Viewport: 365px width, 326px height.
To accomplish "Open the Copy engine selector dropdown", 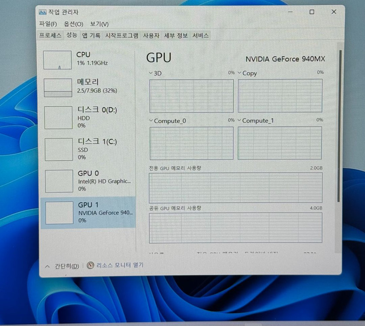I will 240,73.
